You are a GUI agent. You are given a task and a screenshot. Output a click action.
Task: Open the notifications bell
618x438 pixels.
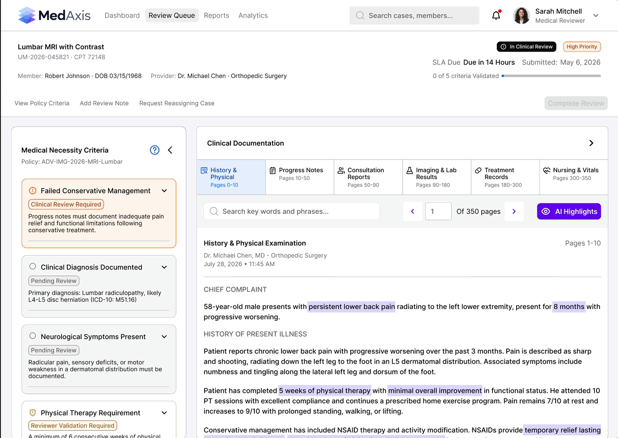[496, 16]
